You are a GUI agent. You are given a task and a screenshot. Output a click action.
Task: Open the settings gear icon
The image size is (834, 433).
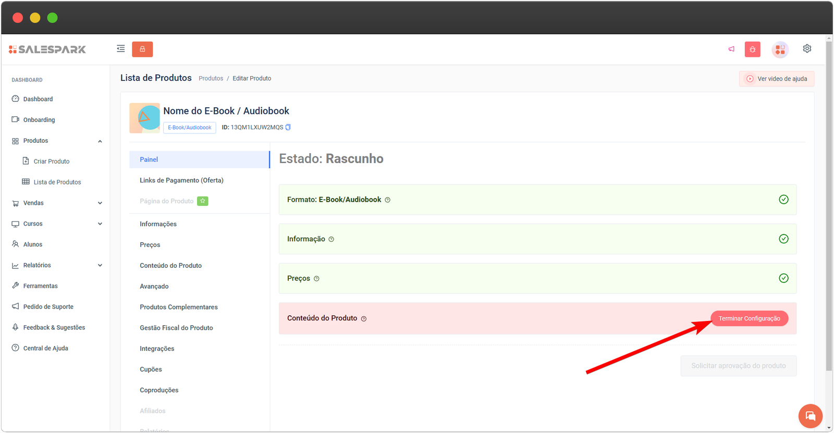807,48
